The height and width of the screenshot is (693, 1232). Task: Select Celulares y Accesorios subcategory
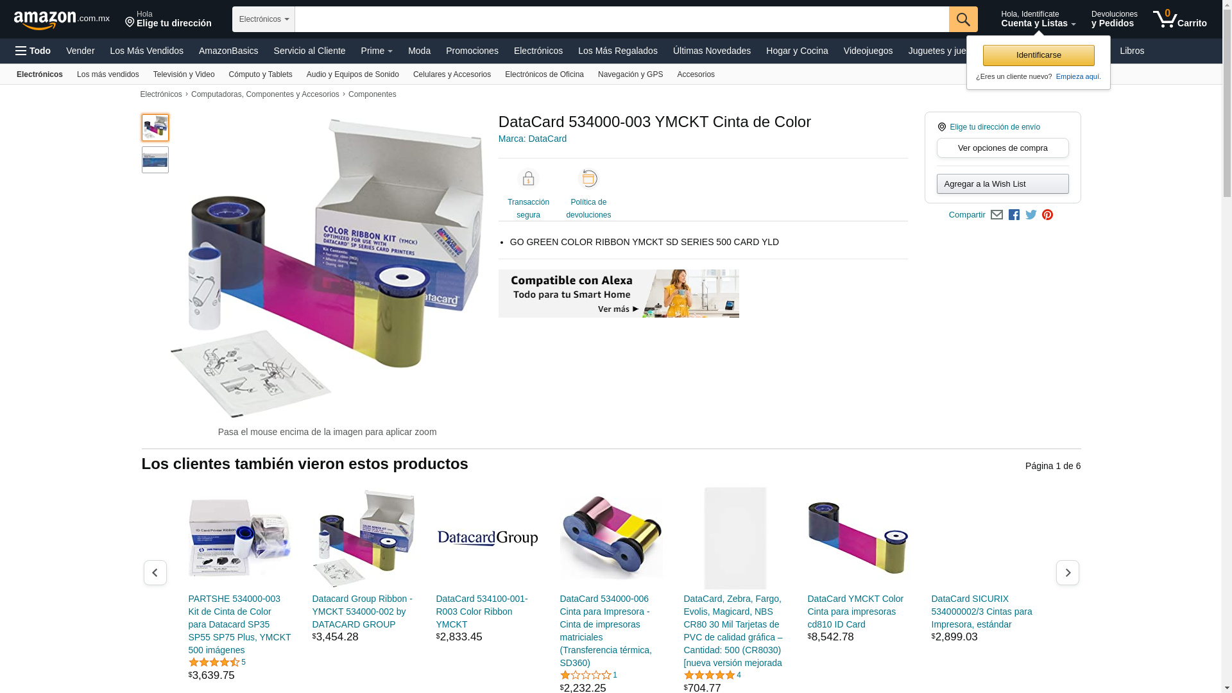pyautogui.click(x=452, y=74)
